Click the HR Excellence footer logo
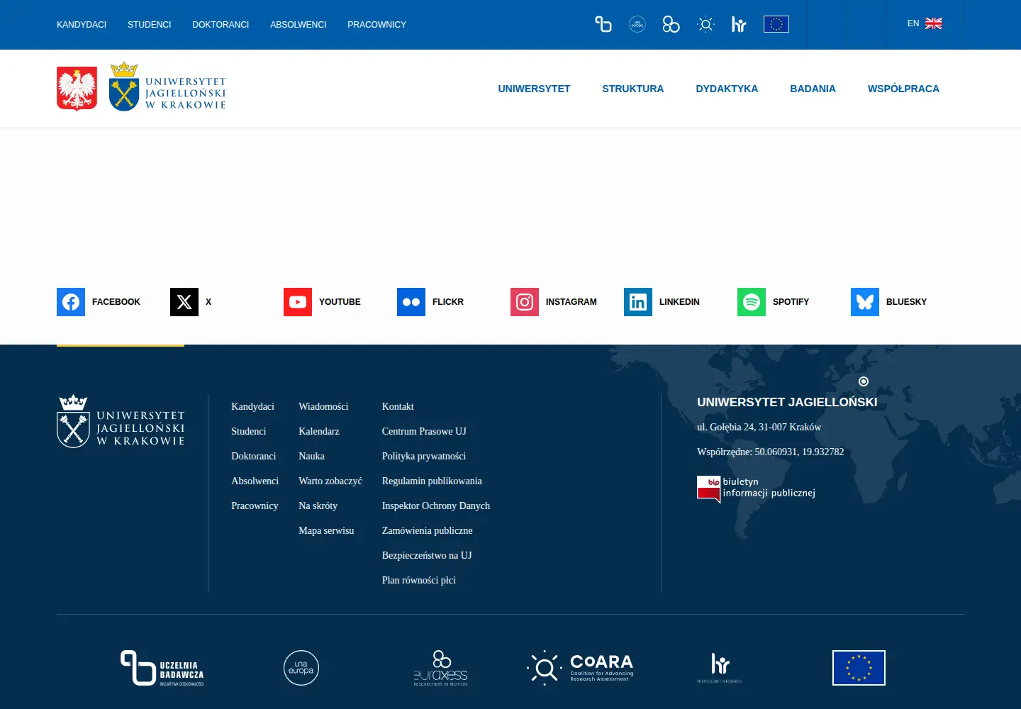 [x=720, y=668]
